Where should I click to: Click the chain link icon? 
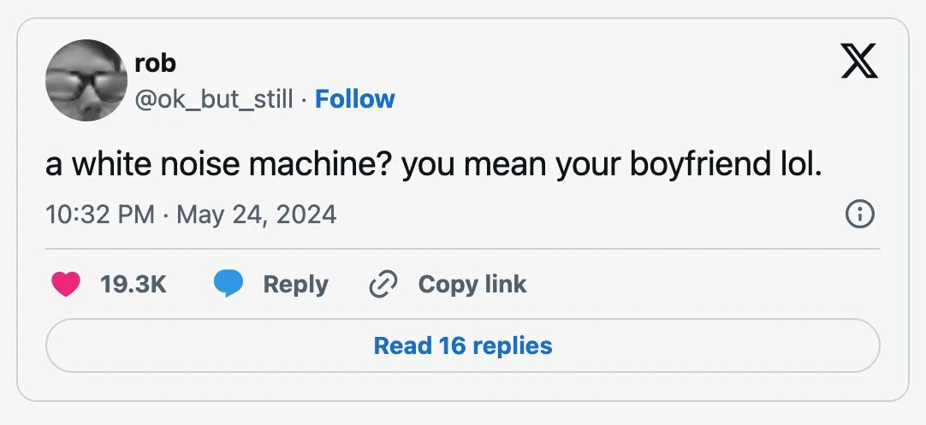tap(383, 285)
